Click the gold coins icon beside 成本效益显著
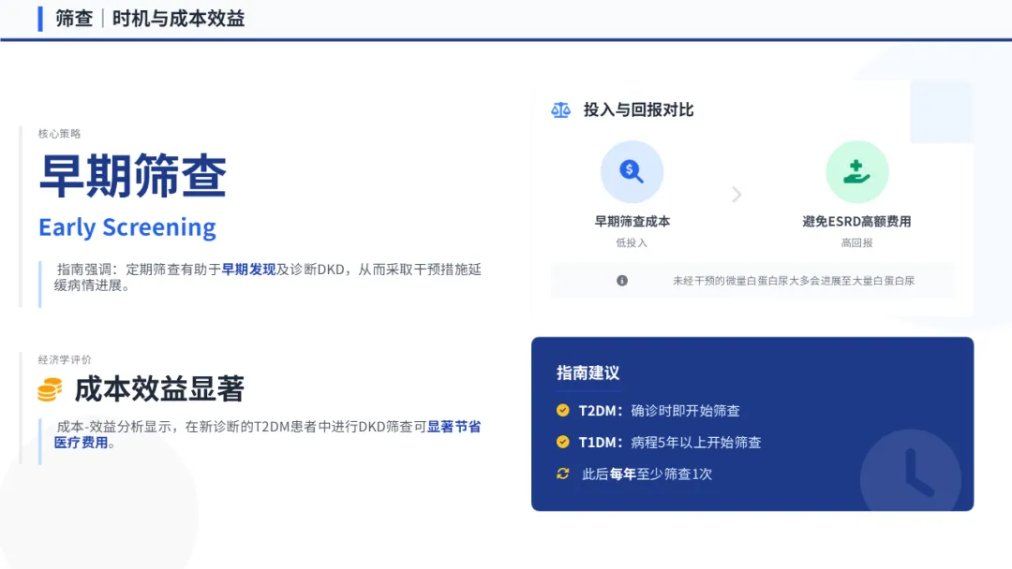Viewport: 1012px width, 569px height. pyautogui.click(x=50, y=390)
